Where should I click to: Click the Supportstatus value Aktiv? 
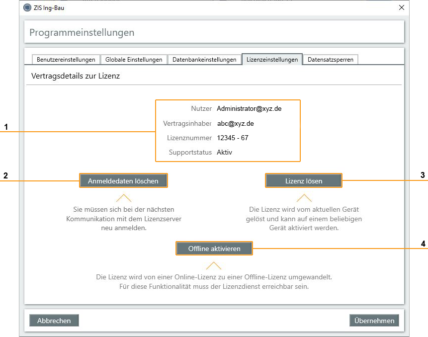point(225,153)
